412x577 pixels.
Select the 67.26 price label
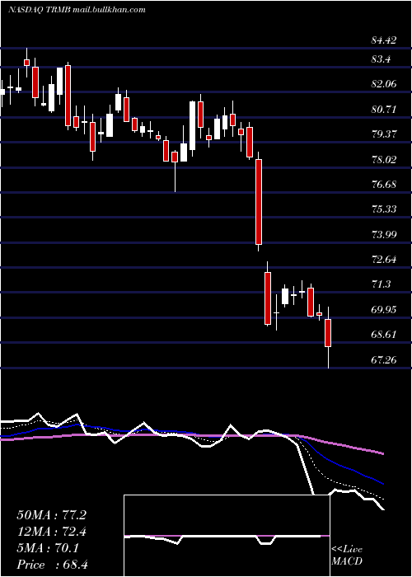tap(384, 359)
